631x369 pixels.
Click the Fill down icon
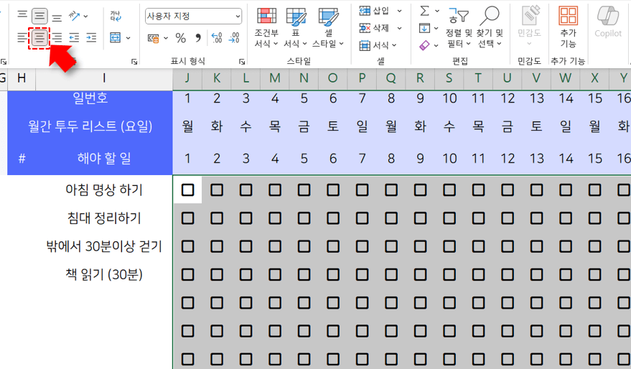[x=424, y=28]
